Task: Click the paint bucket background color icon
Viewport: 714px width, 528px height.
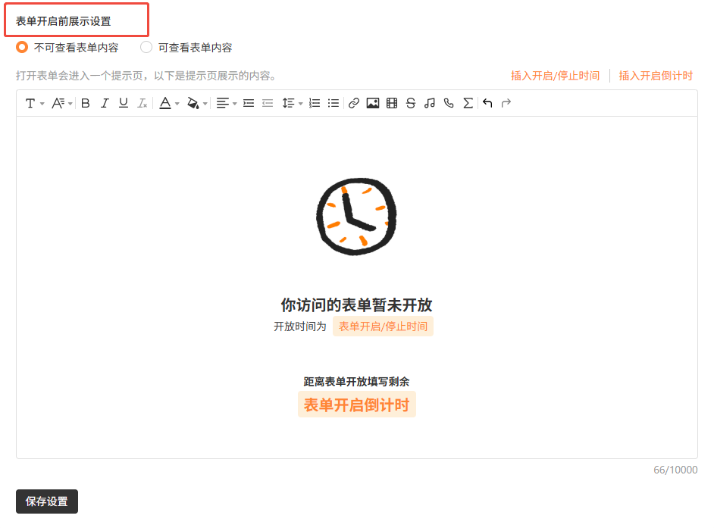Action: 193,103
